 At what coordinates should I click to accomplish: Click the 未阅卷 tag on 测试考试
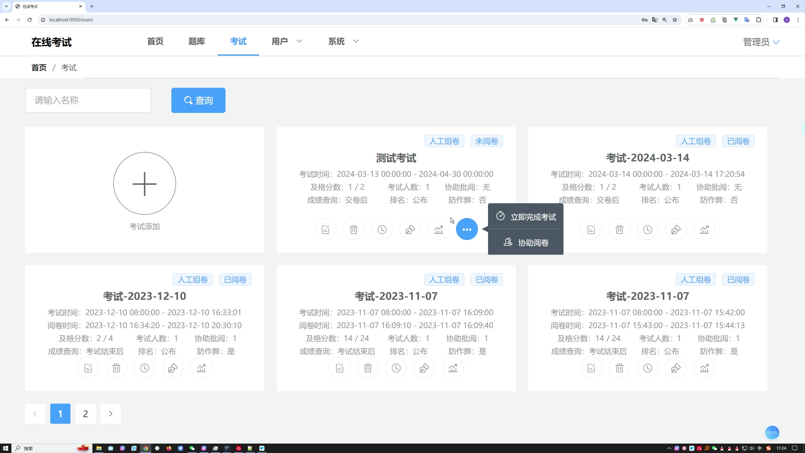pos(487,141)
